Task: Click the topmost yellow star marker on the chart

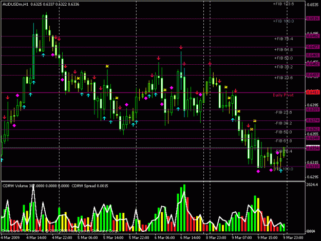Action: (107, 66)
